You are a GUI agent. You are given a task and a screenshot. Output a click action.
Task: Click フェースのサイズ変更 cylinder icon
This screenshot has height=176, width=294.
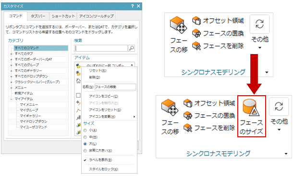[x=251, y=107]
